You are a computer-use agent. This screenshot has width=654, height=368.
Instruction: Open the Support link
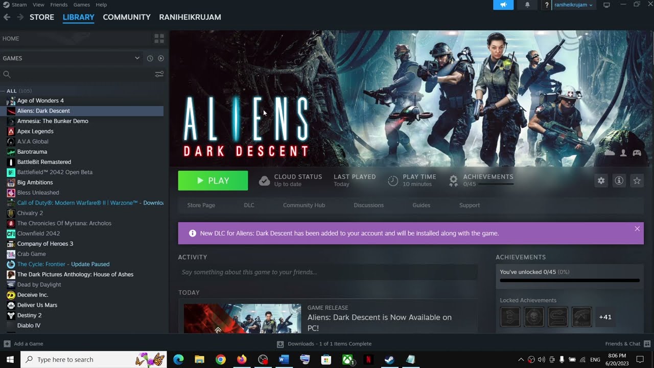click(470, 205)
